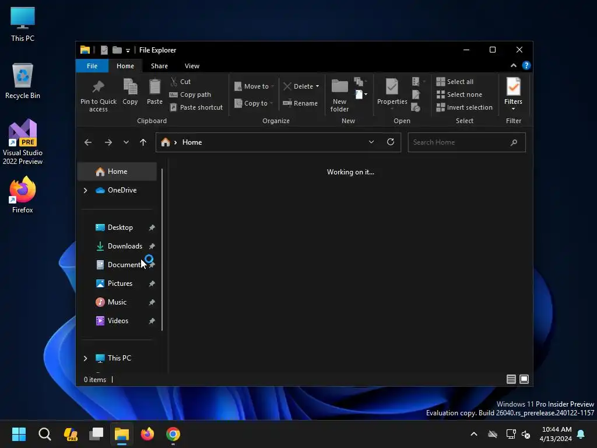Switch to the View ribbon tab
The width and height of the screenshot is (597, 448).
tap(192, 66)
